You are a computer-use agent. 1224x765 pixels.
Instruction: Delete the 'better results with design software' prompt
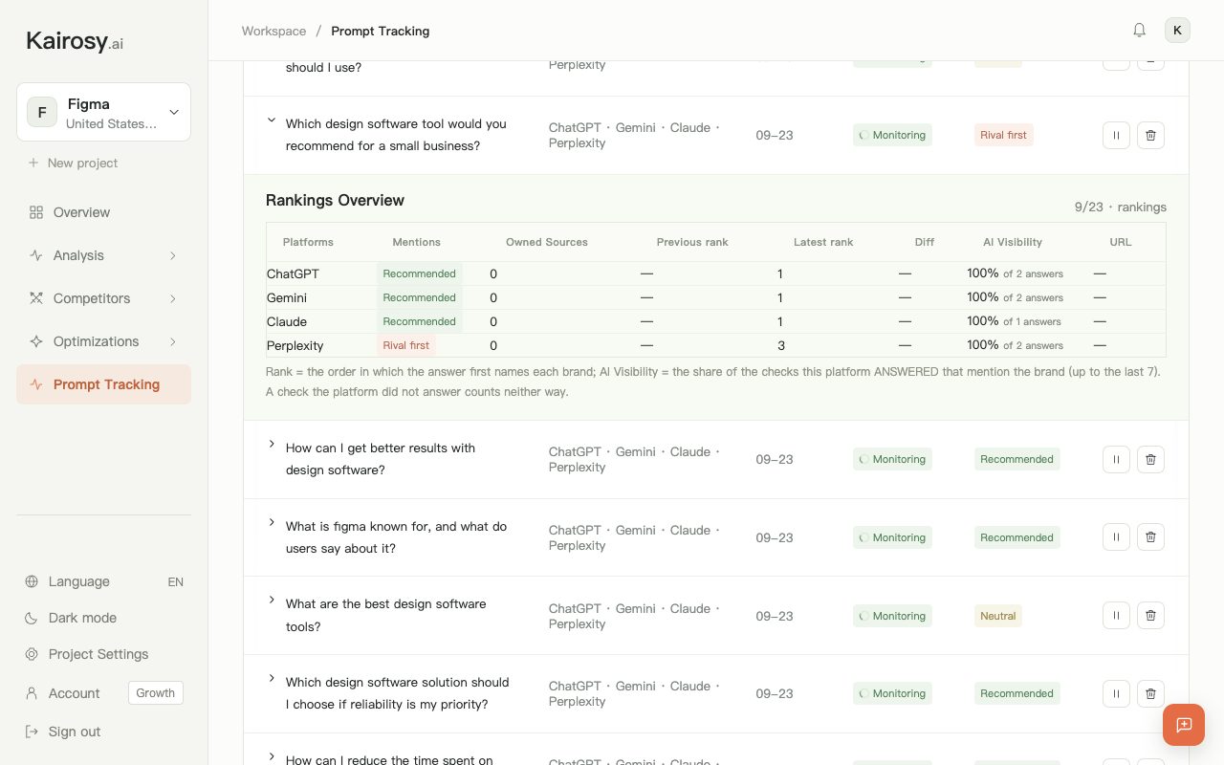1150,459
